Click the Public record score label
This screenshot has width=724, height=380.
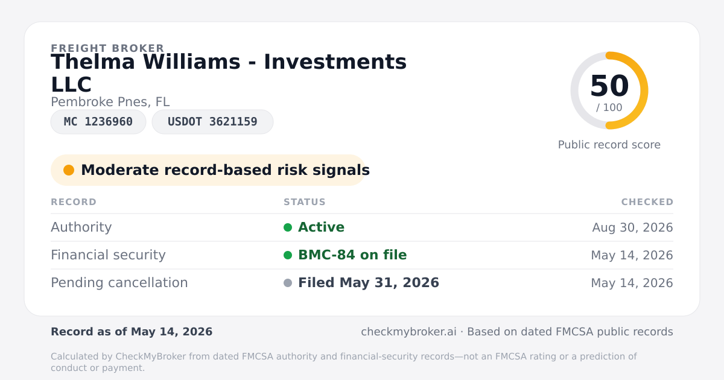pyautogui.click(x=609, y=145)
